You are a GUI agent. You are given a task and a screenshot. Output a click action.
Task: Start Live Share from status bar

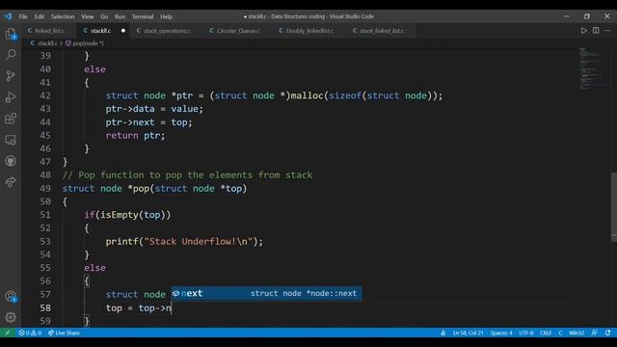pyautogui.click(x=64, y=333)
